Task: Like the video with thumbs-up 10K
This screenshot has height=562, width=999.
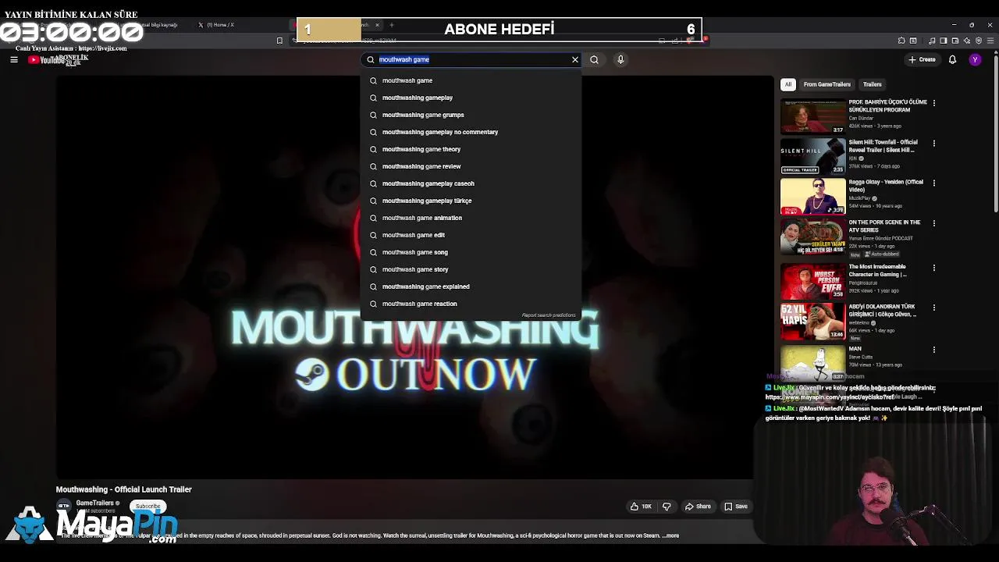Action: click(641, 507)
